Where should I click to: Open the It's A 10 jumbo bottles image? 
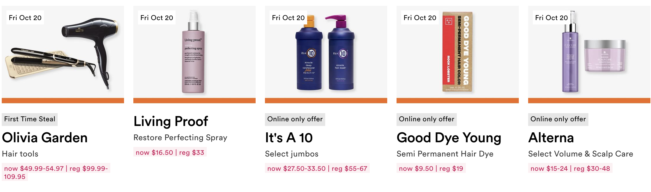tap(326, 54)
